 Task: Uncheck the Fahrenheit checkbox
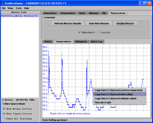pos(79,32)
